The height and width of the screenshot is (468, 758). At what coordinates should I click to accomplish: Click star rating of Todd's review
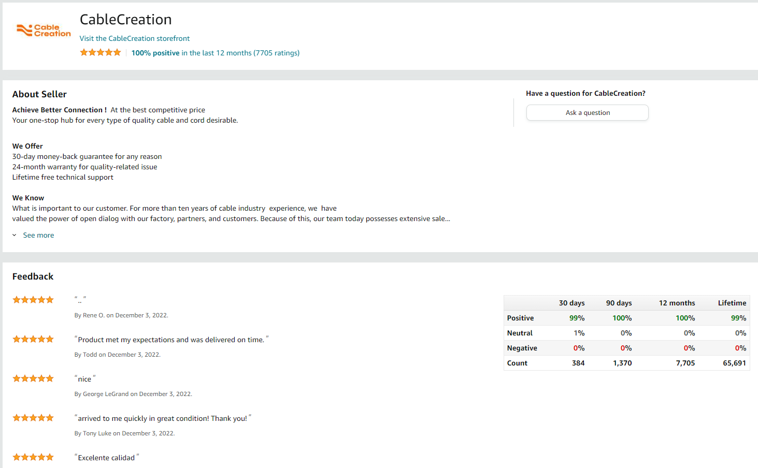coord(33,339)
